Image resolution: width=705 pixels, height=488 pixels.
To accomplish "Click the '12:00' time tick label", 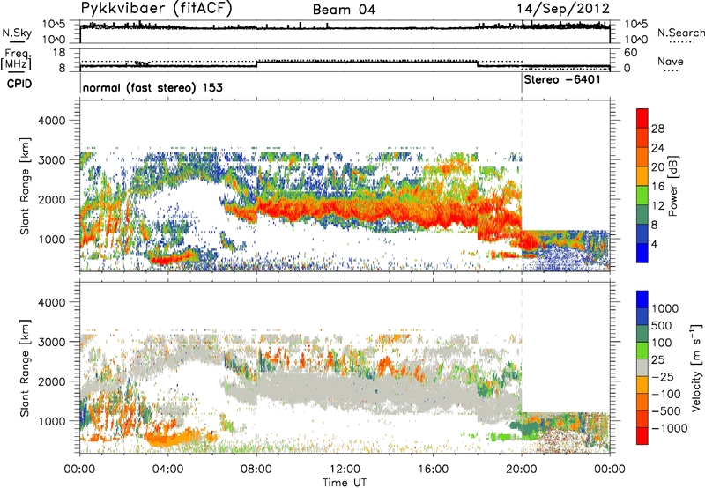I will pos(345,470).
